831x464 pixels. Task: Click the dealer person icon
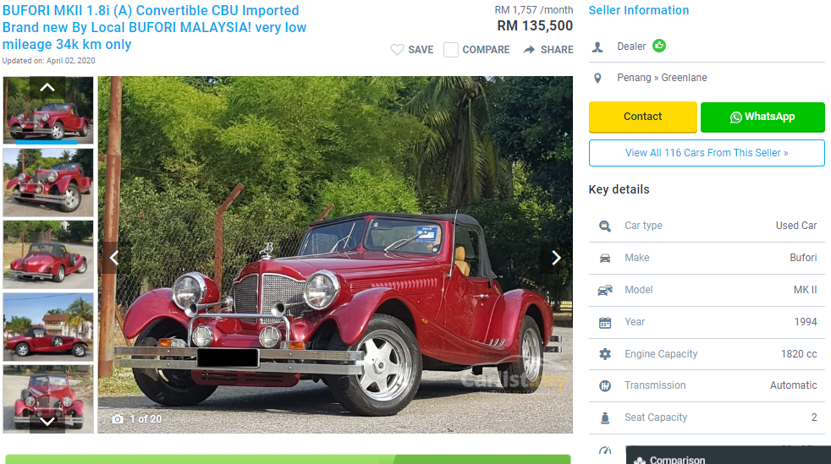(597, 47)
